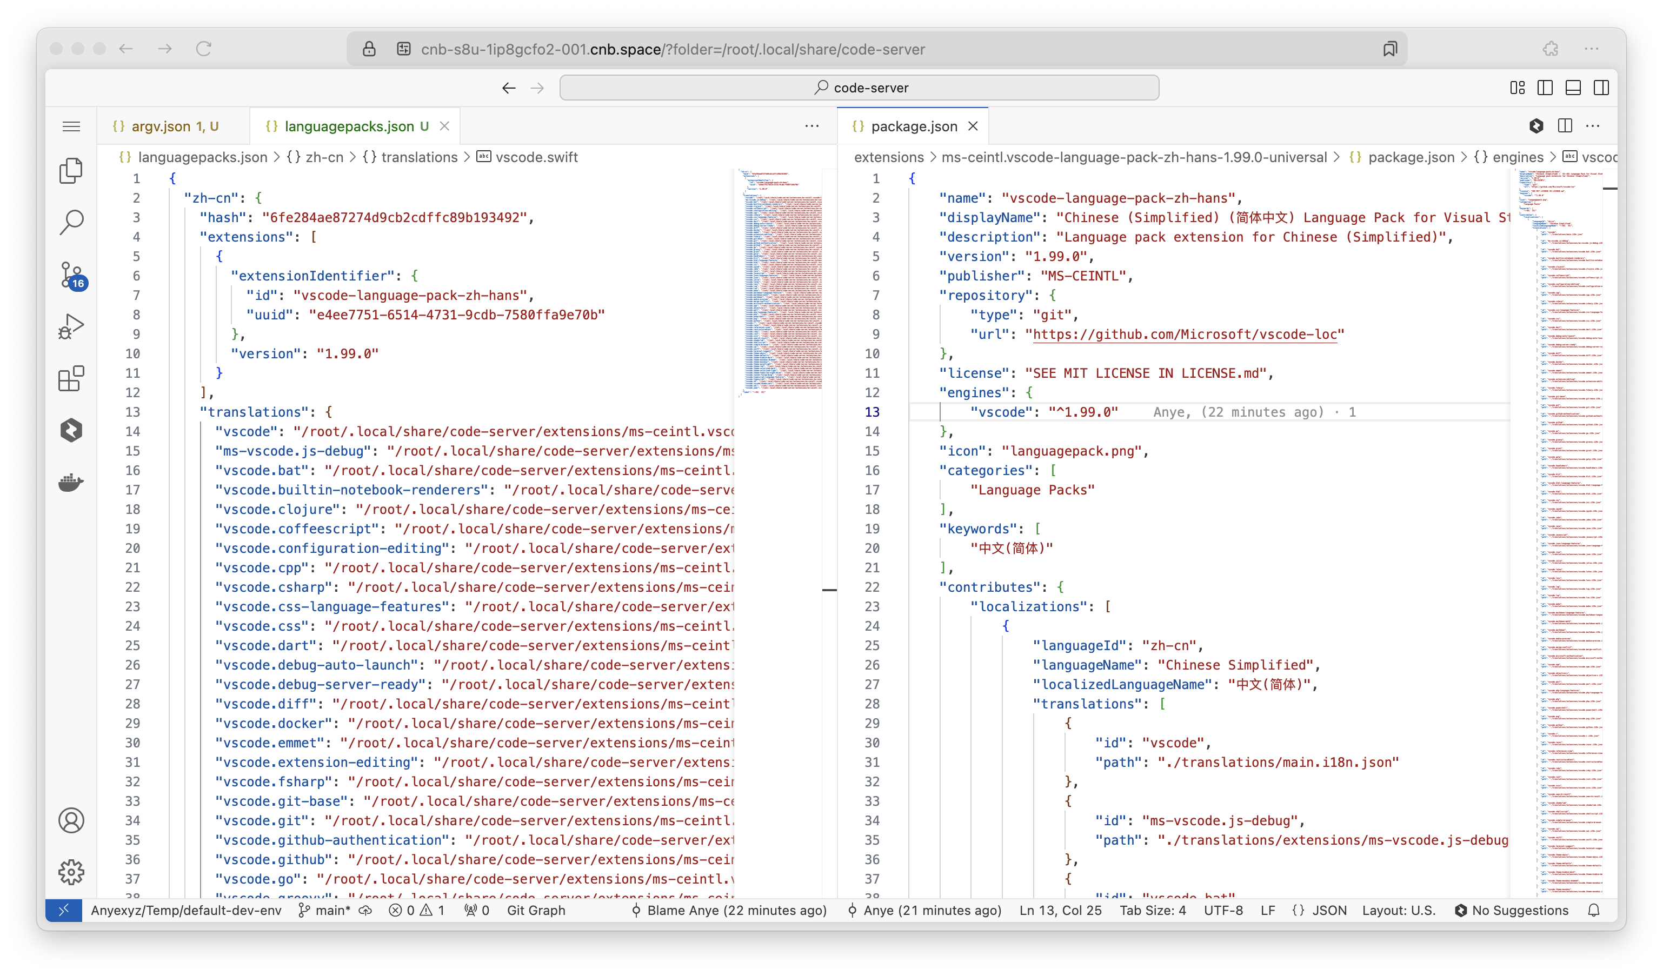The image size is (1663, 976).
Task: Change Tab Size: 4 setting
Action: tap(1152, 910)
